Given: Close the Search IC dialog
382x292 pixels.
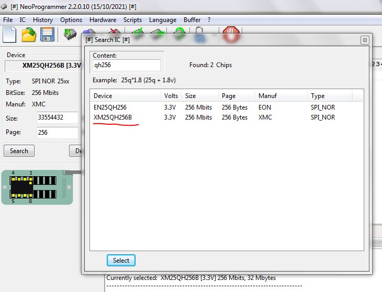Looking at the screenshot, I should click(x=365, y=40).
